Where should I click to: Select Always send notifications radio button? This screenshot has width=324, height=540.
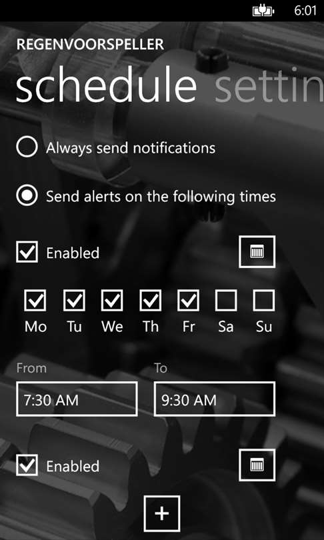27,147
